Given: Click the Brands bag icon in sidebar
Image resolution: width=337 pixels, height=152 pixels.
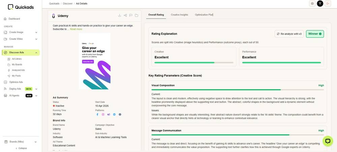Looking at the screenshot, I should [x=6, y=142].
